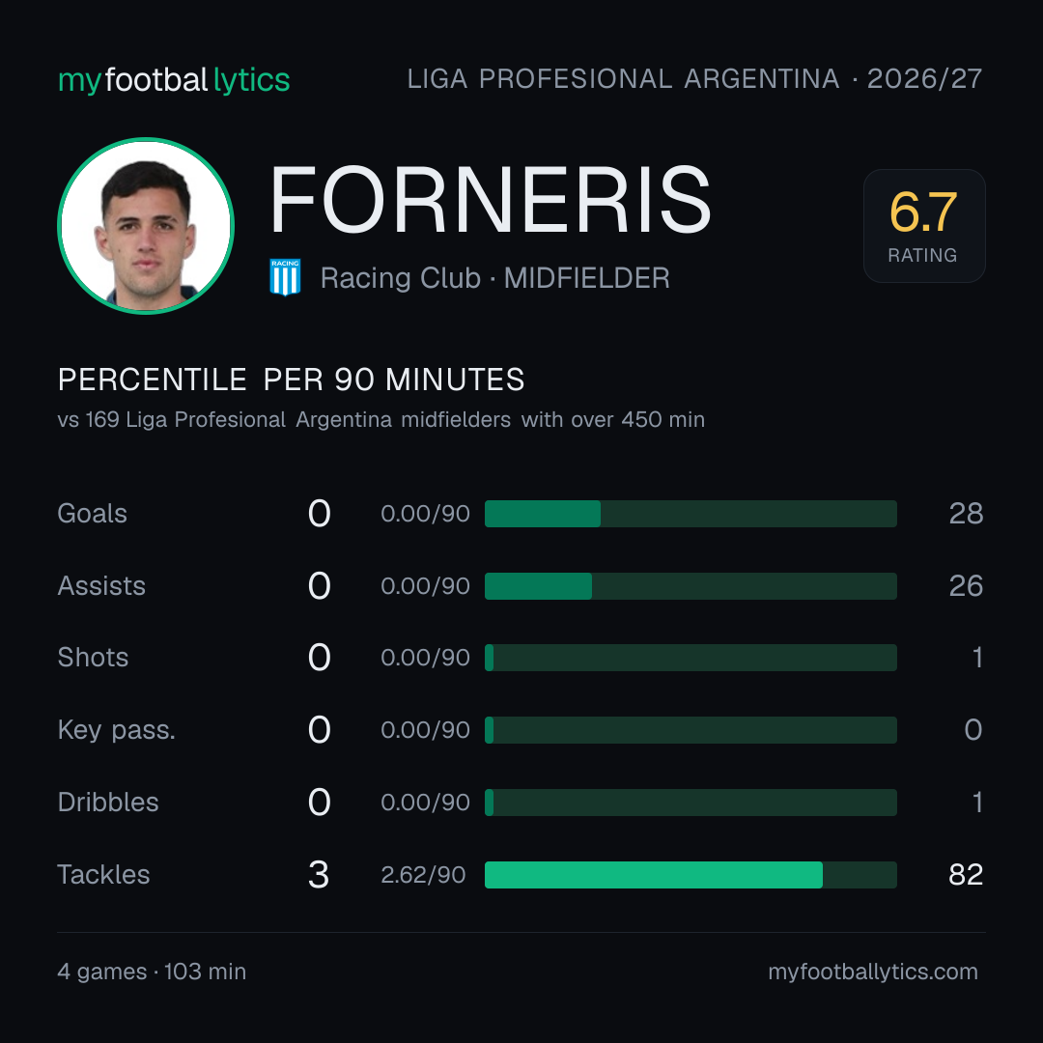Click the Tackles percentile bar
This screenshot has width=1043, height=1043.
691,875
